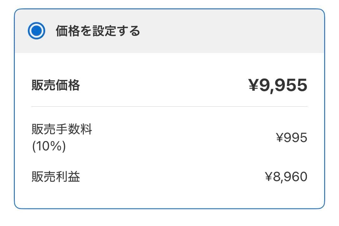339x226 pixels.
Task: Click the price setting card header
Action: [169, 31]
